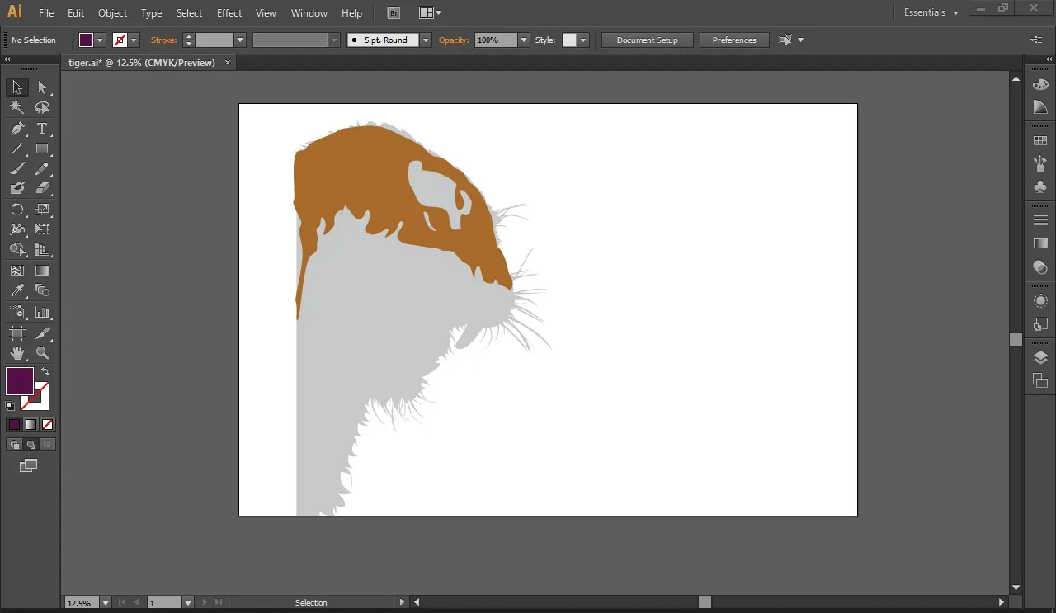Viewport: 1056px width, 613px height.
Task: Set paint mode to None
Action: tap(47, 425)
